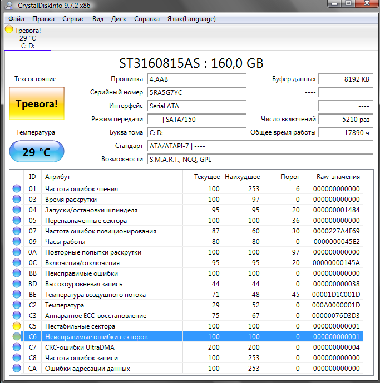Click status icon for 07 Частота ошибок позиционирования
380x383 pixels.
point(17,231)
